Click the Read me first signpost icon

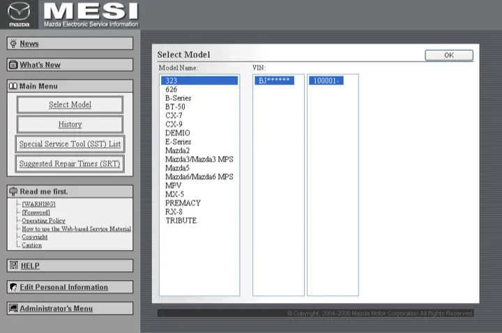tap(13, 192)
